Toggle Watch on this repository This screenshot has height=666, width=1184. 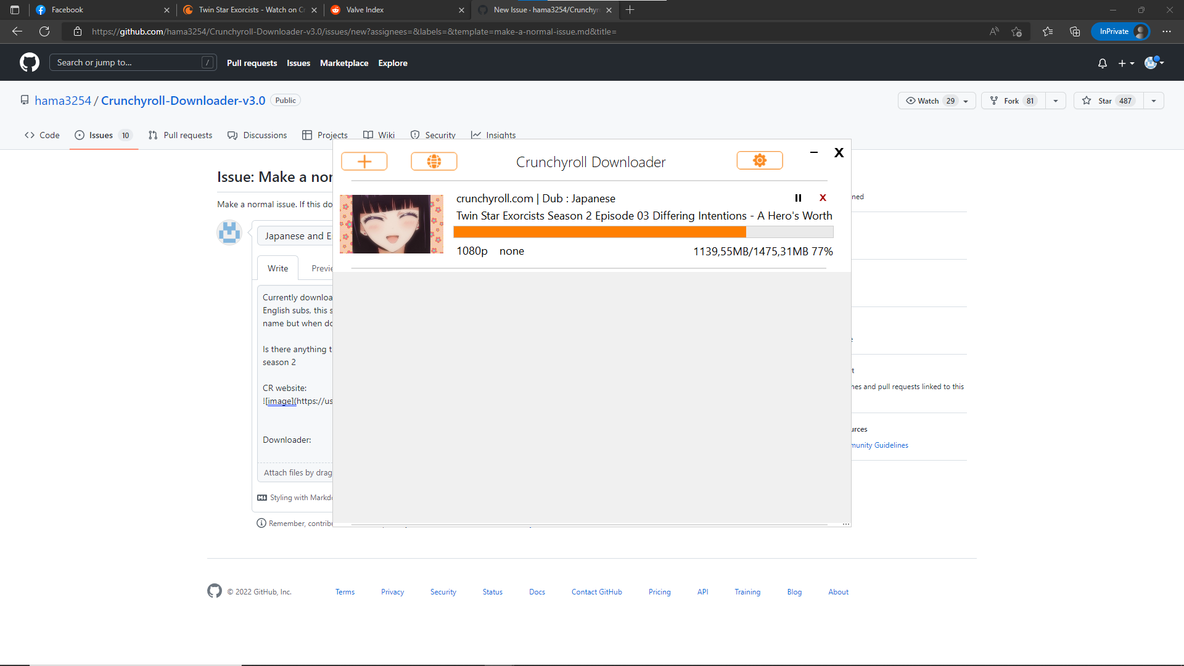(928, 101)
